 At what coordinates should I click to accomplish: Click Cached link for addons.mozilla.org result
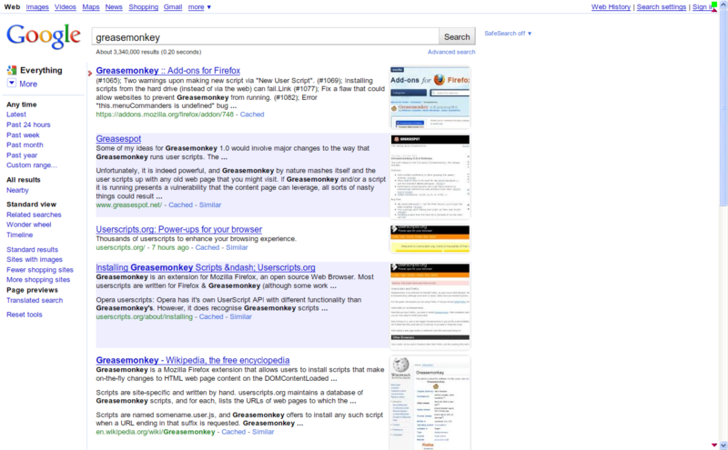252,115
